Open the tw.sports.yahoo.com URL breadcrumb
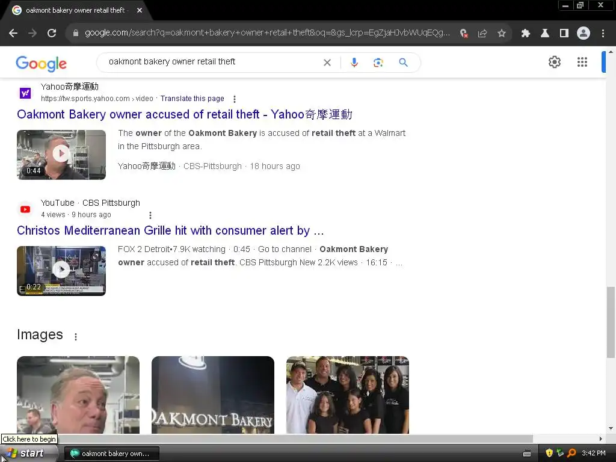Viewport: 616px width, 462px height. point(97,99)
